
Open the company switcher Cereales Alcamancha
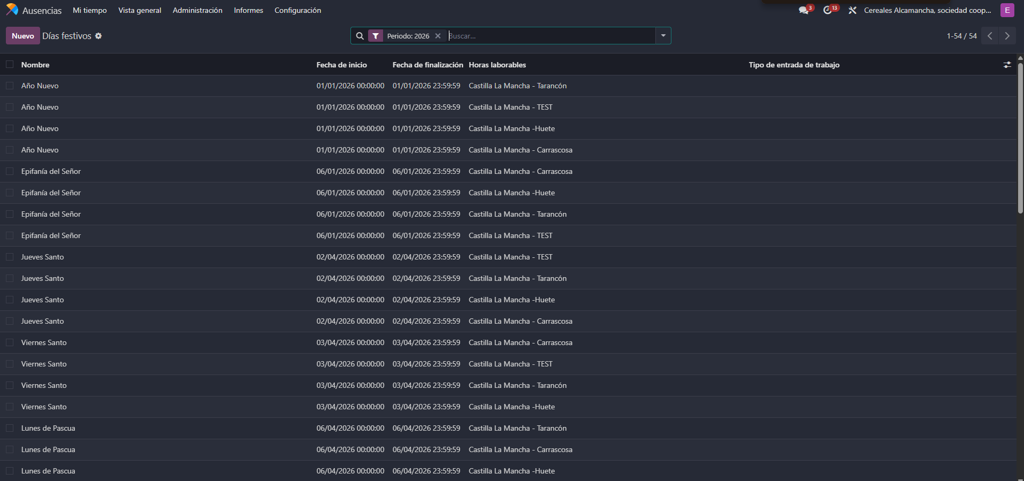pos(927,10)
